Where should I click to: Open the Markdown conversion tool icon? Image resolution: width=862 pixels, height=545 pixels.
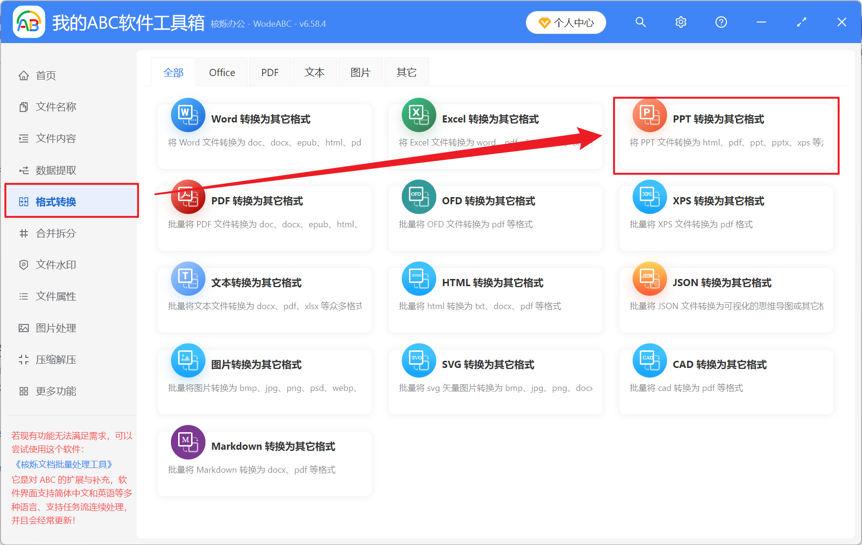pyautogui.click(x=188, y=442)
